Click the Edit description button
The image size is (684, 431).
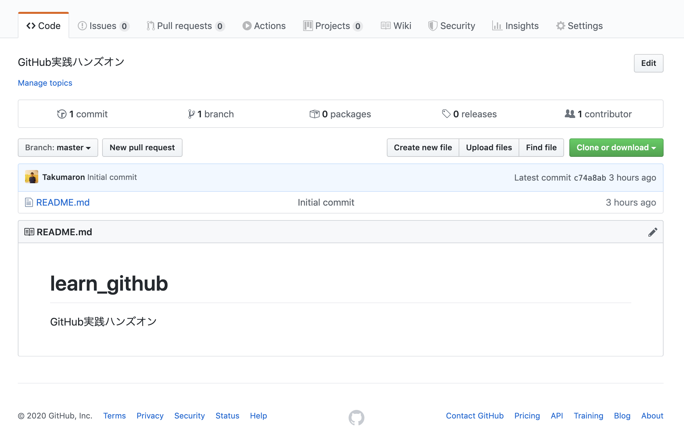[648, 63]
